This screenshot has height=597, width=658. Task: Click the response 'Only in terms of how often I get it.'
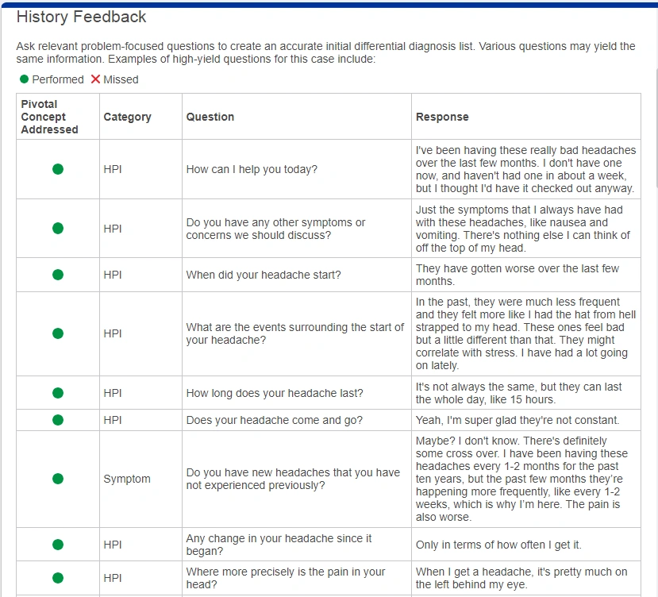[x=498, y=545]
